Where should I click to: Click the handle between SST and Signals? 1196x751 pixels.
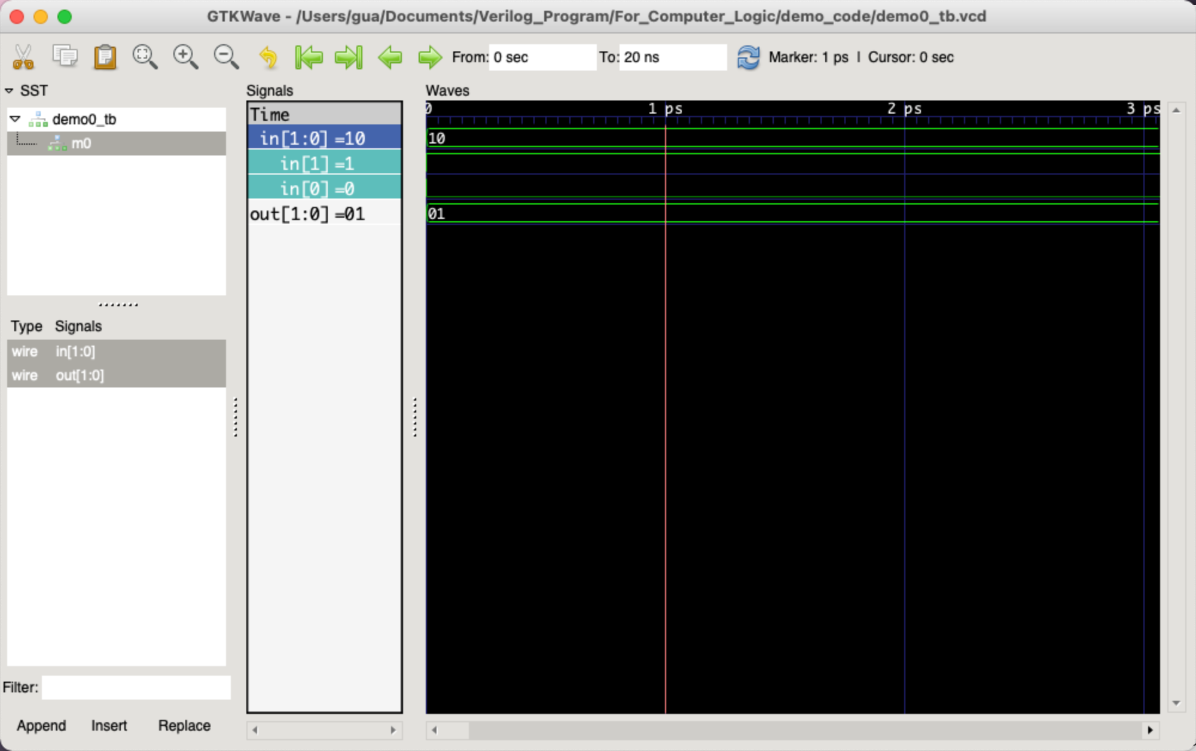click(236, 417)
